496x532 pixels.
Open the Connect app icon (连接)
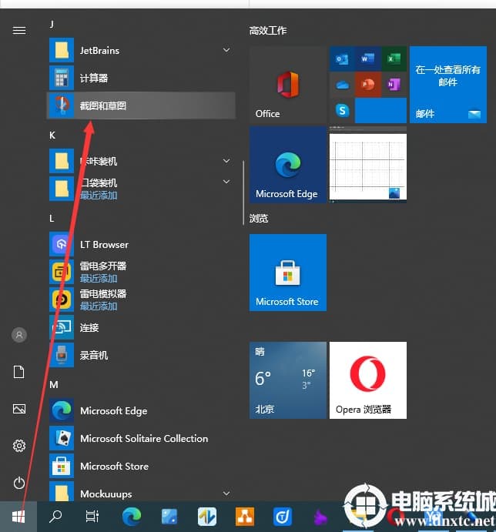[x=62, y=327]
